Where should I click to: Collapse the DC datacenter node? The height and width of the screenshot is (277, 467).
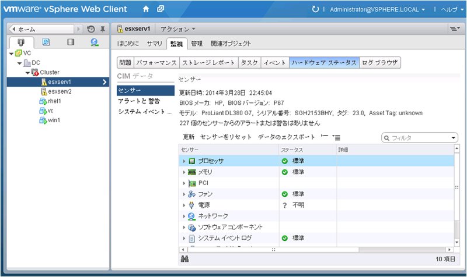19,63
